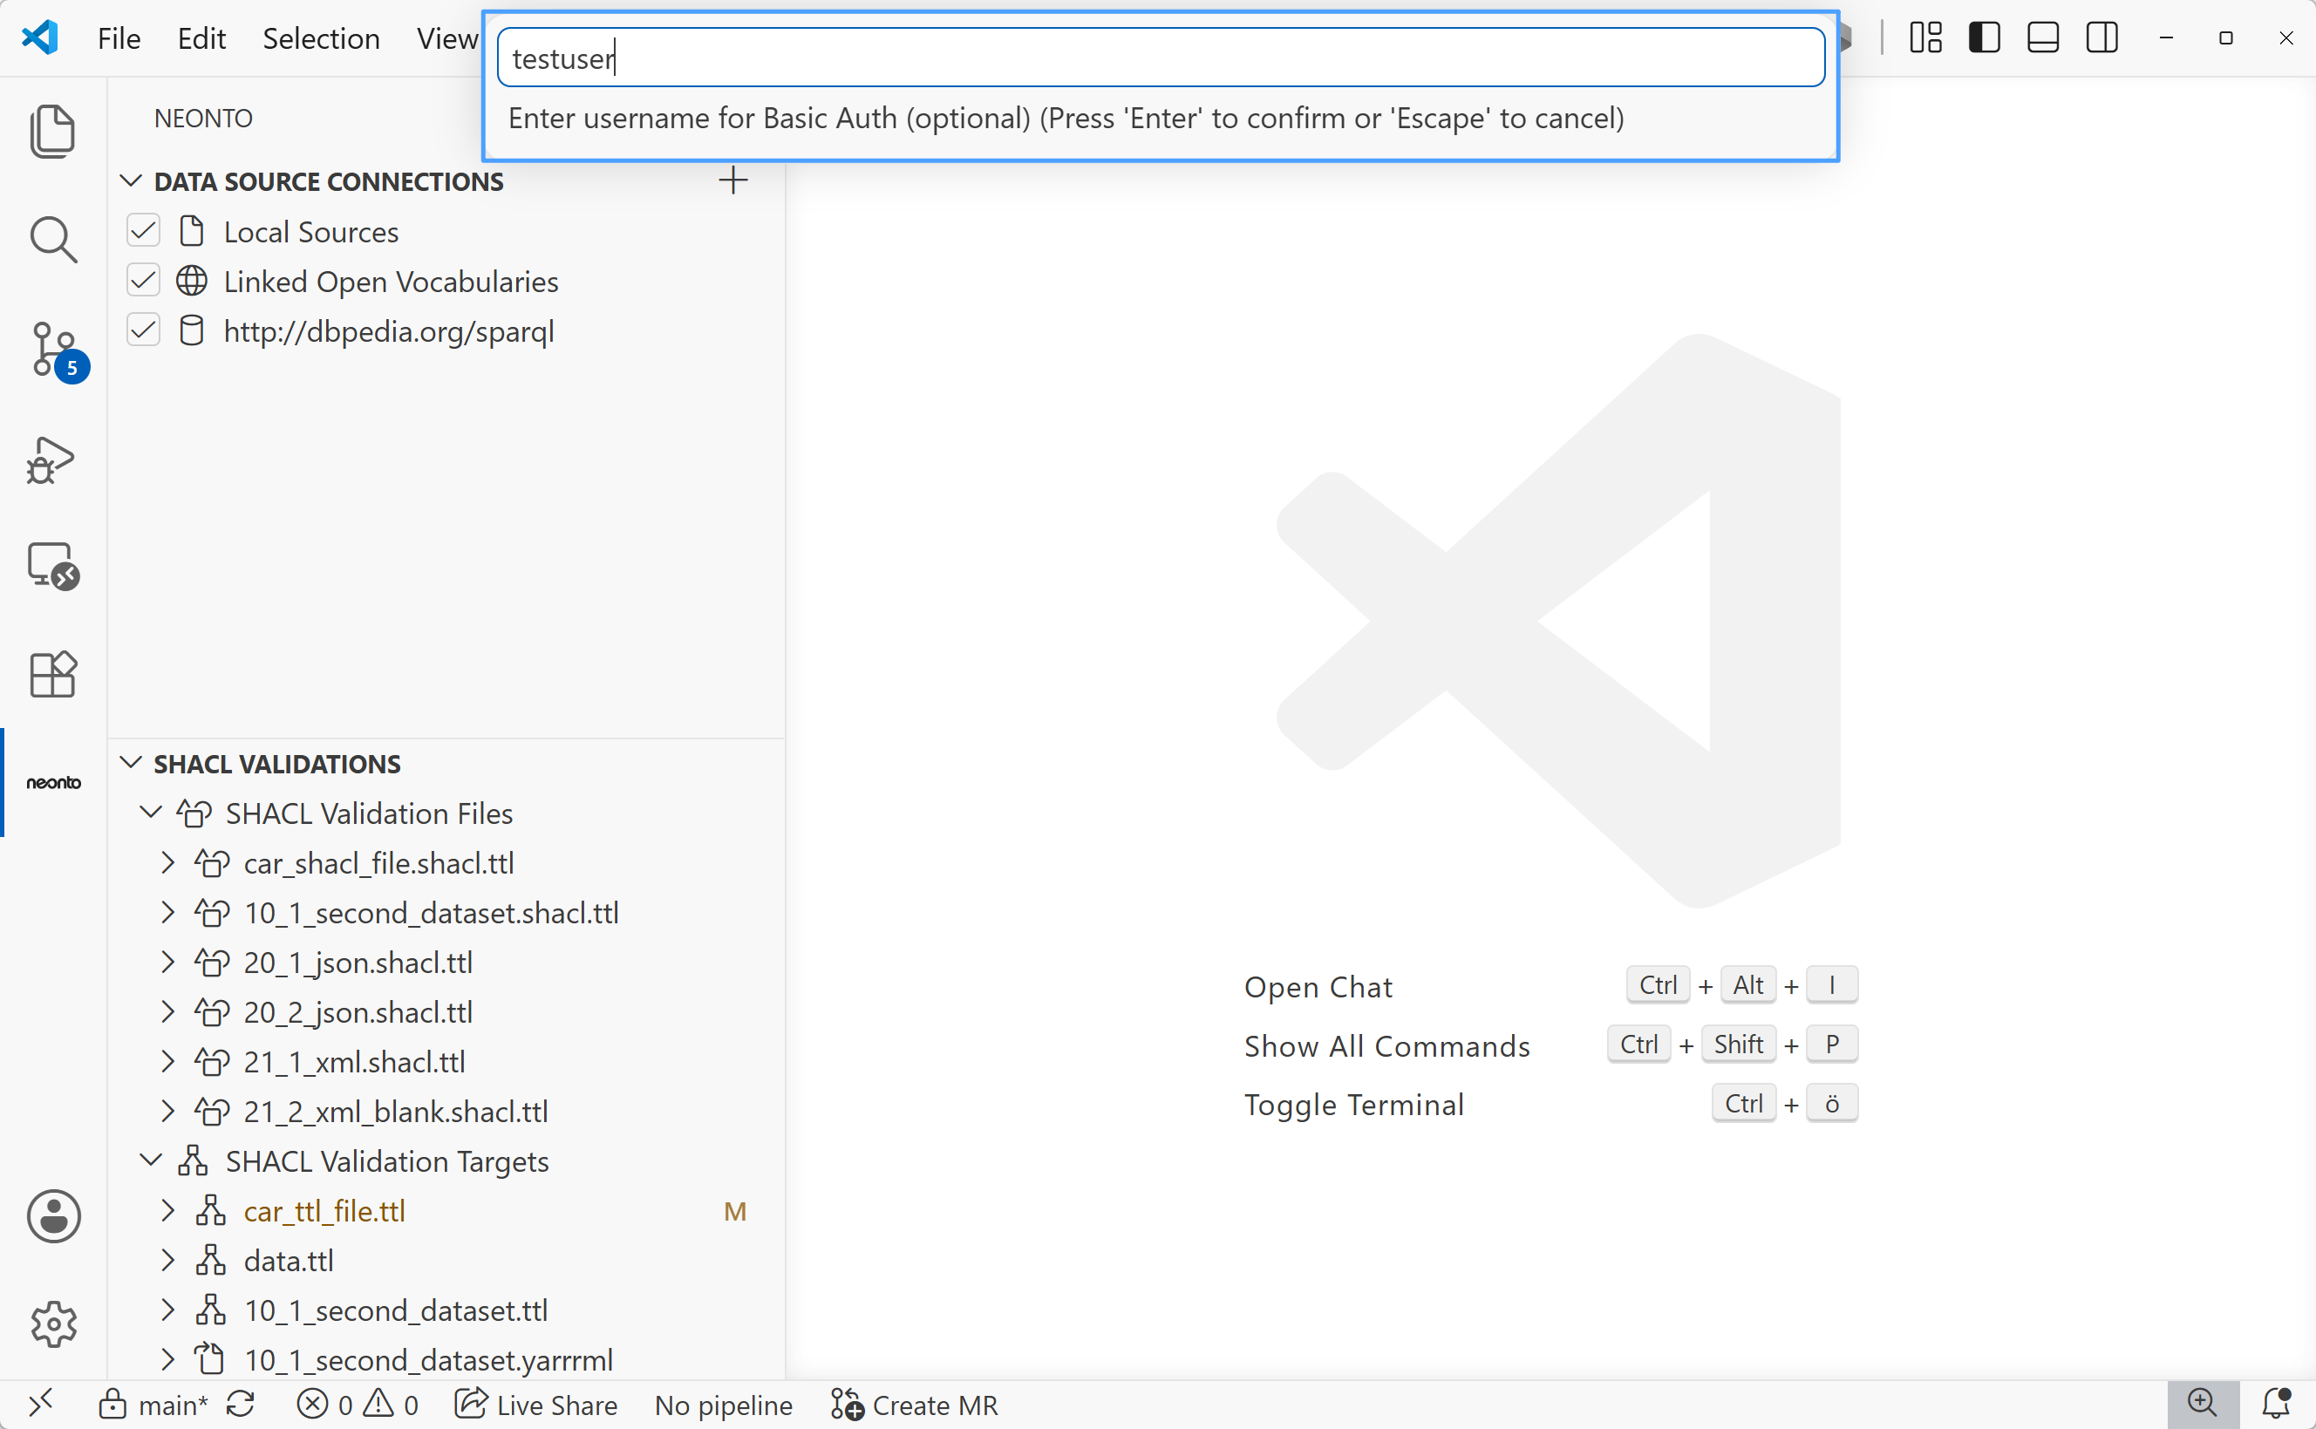This screenshot has height=1429, width=2316.
Task: Select the neonto activity bar icon
Action: tap(53, 783)
